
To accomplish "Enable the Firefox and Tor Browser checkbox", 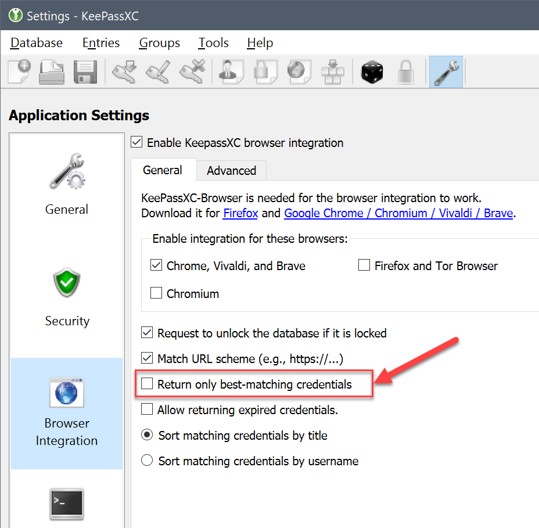I will pos(364,265).
